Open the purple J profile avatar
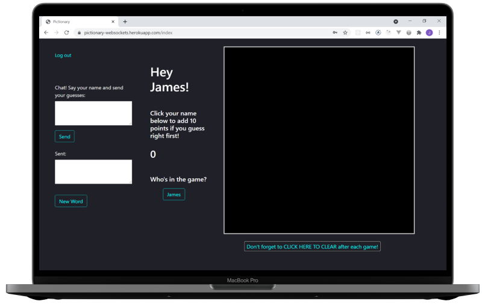Viewport: 482px width, 304px height. click(x=429, y=33)
